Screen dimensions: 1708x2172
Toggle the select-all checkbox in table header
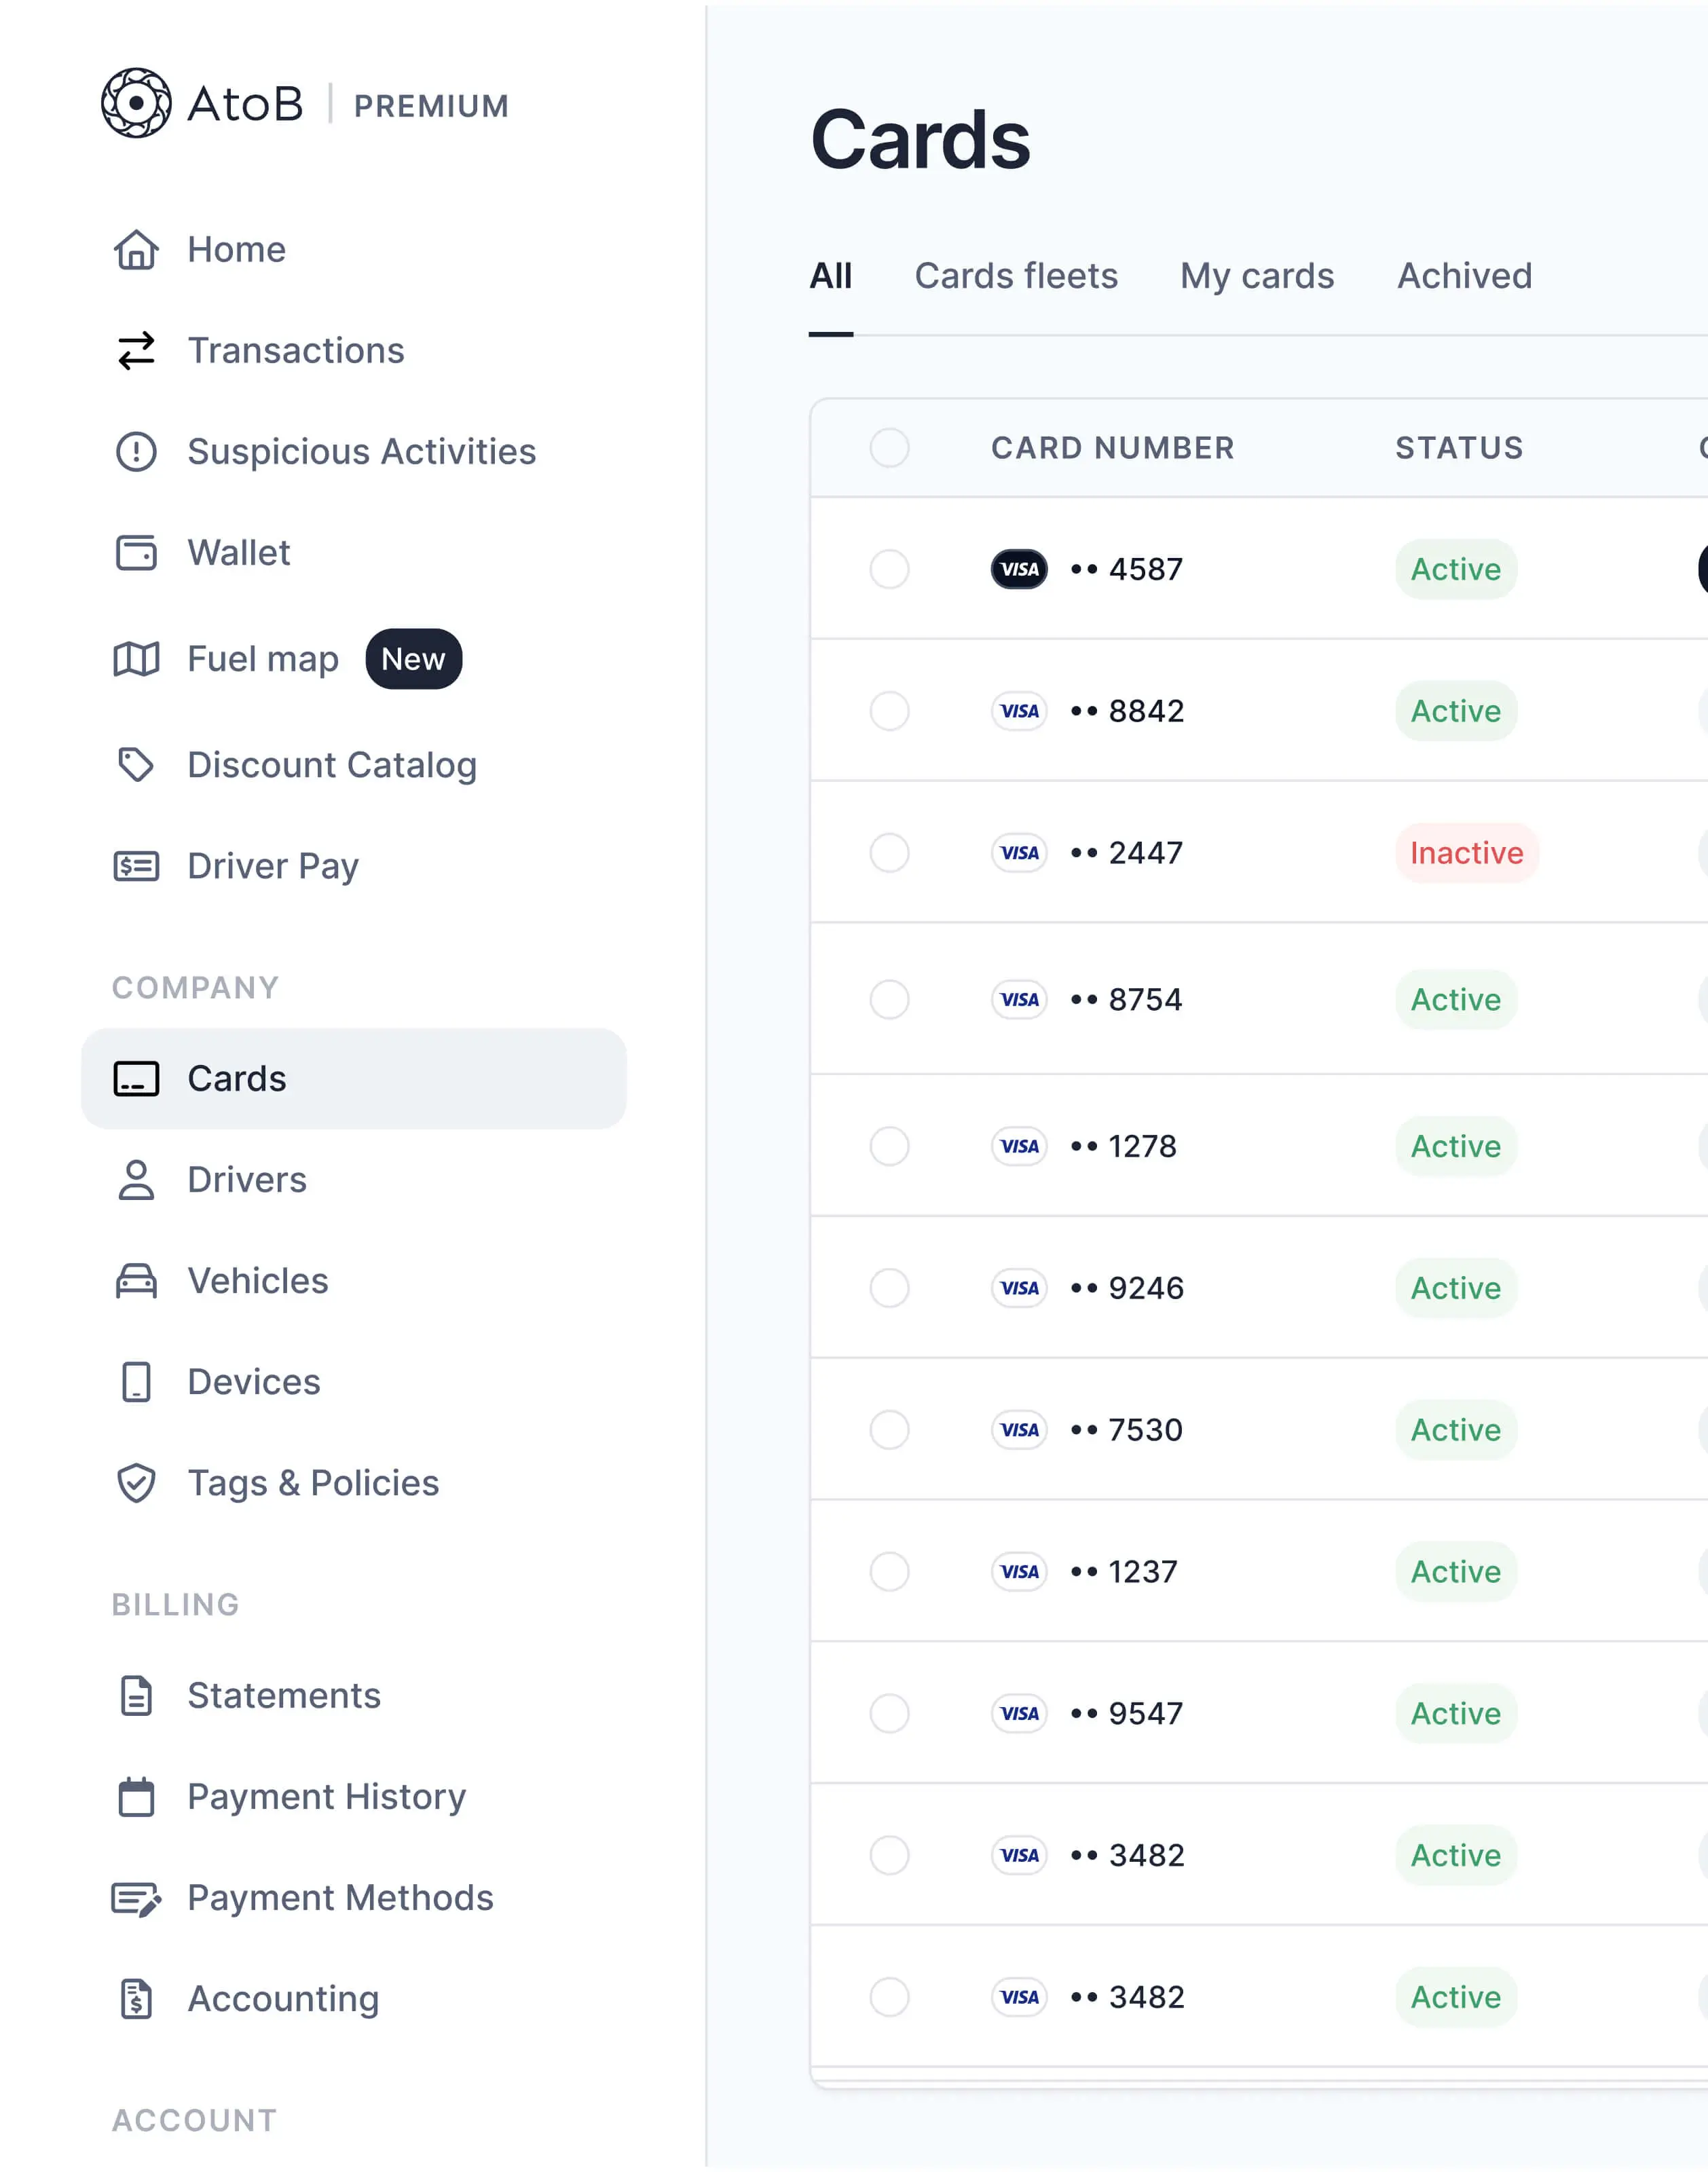coord(889,448)
